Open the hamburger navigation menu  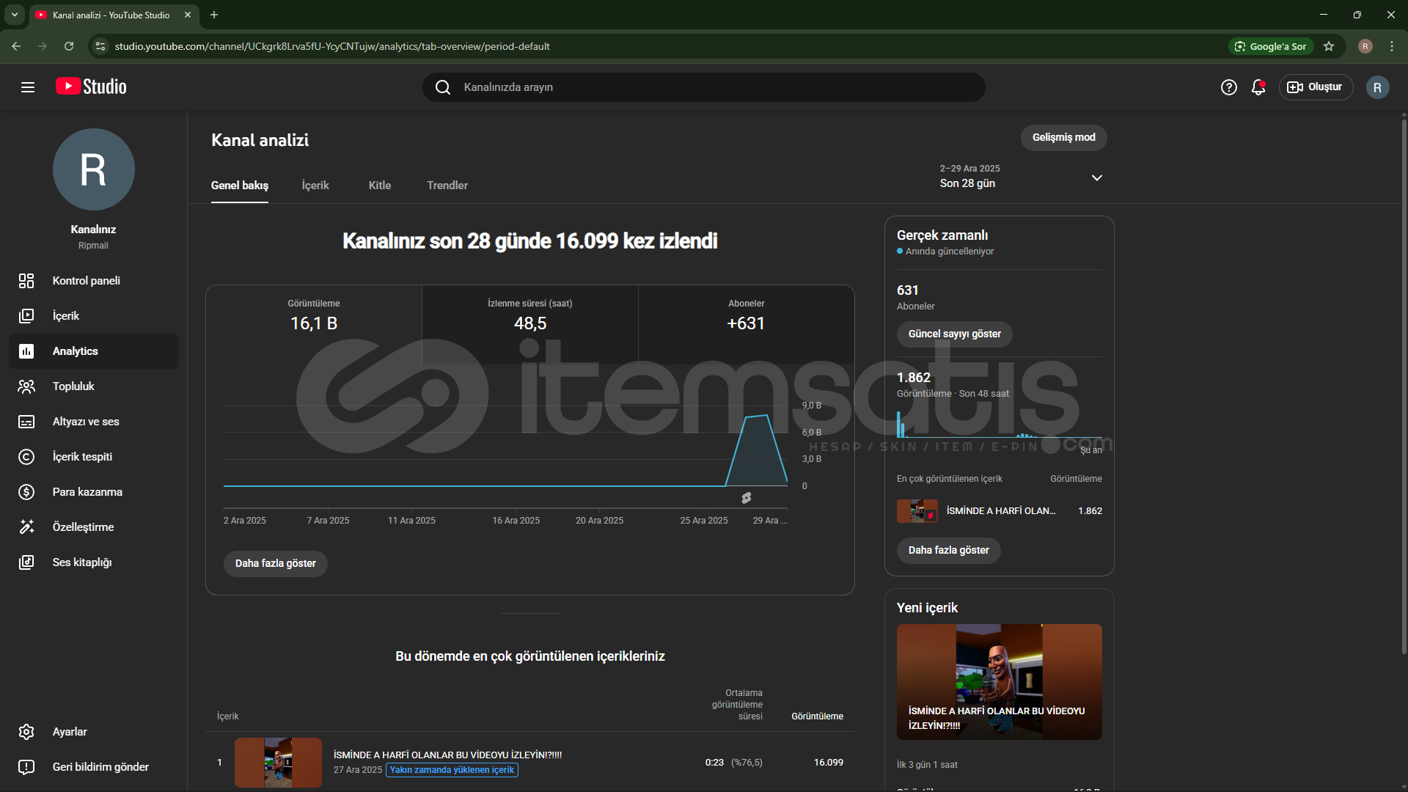tap(28, 87)
